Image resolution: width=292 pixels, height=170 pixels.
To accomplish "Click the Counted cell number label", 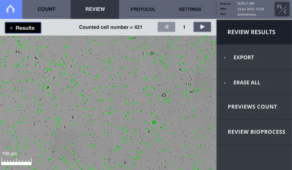I will (111, 27).
